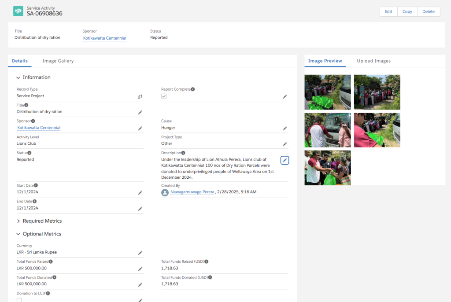Open Nawagamuwage Perera user link
Image resolution: width=451 pixels, height=302 pixels.
coord(192,192)
